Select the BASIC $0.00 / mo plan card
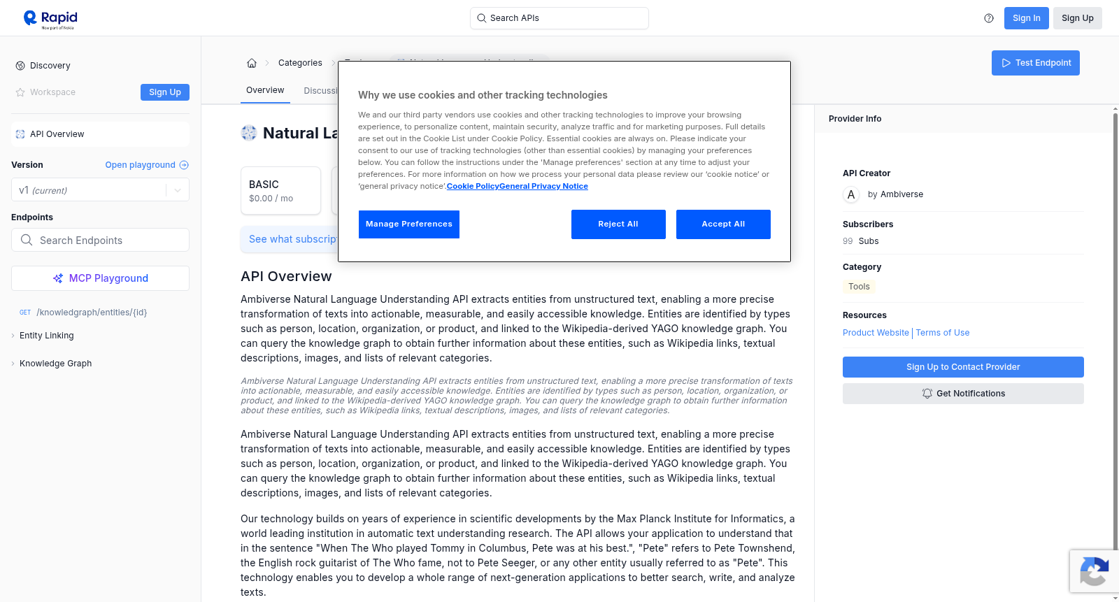The image size is (1119, 602). coord(280,190)
